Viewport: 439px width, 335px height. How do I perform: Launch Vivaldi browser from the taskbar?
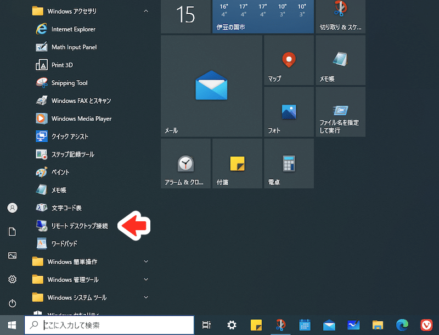click(x=426, y=325)
